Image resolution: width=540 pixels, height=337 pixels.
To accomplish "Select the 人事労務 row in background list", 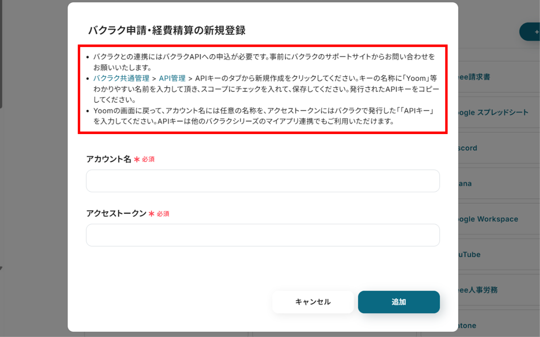I will (499, 290).
